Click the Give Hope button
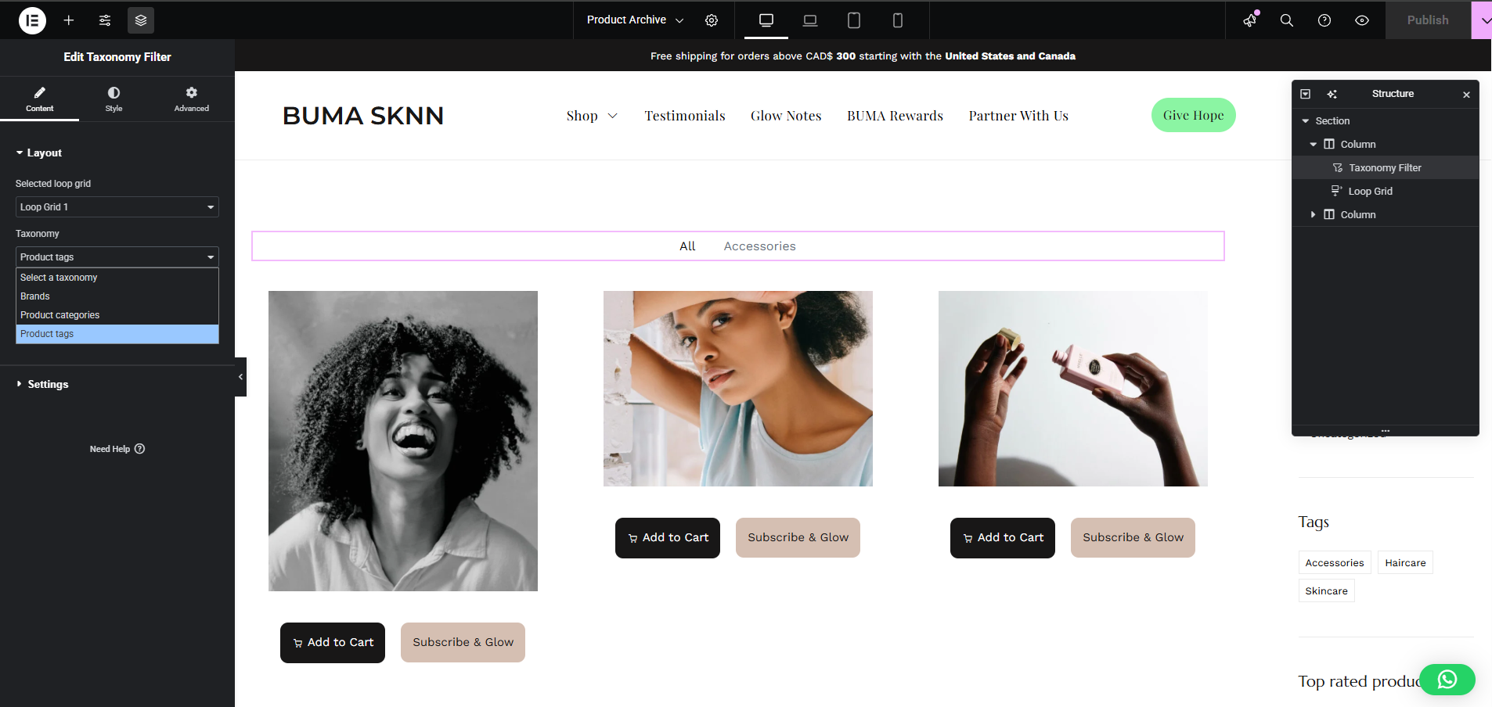Screen dimensions: 1492x707 [x=1193, y=115]
